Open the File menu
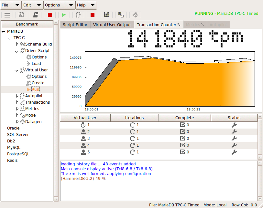The width and height of the screenshot is (263, 208). (11, 5)
